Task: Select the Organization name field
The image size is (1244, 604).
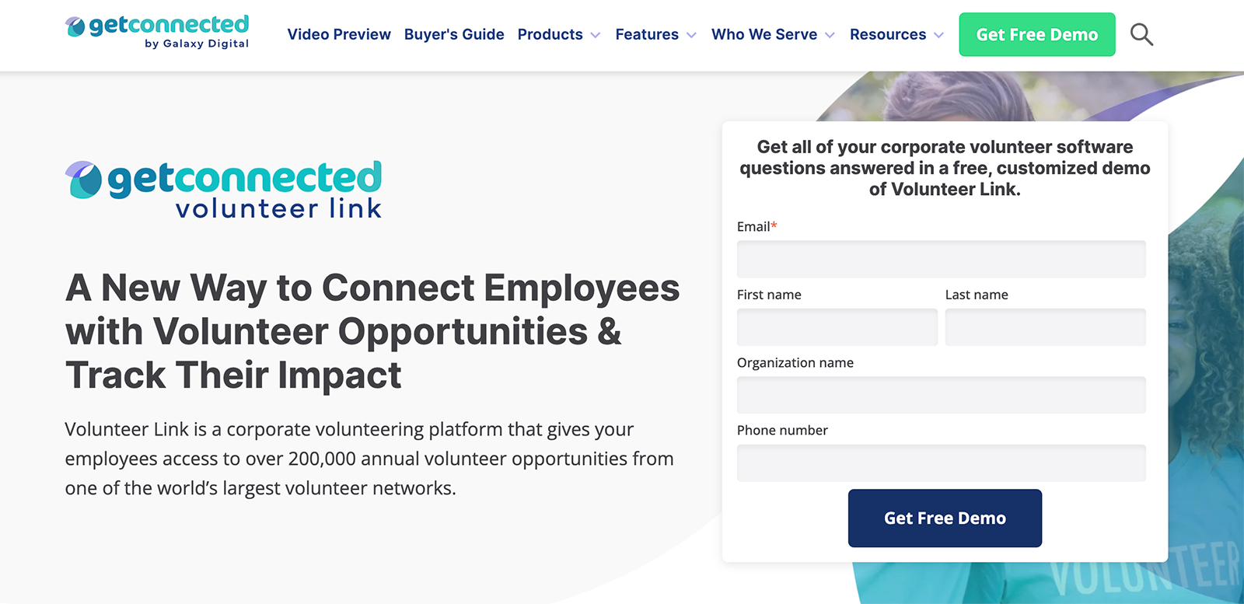Action: coord(941,395)
